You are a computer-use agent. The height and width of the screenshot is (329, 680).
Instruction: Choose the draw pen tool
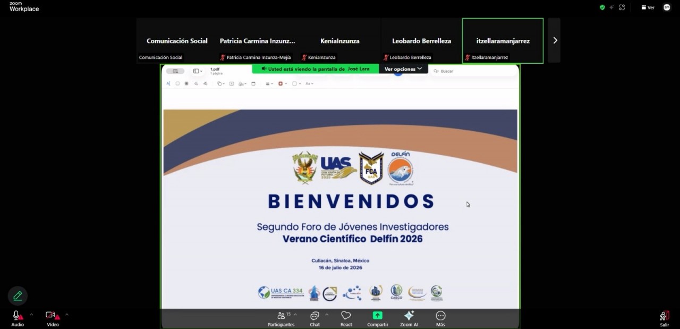(205, 83)
